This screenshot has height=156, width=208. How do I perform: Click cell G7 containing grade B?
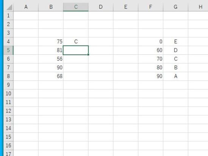175,68
